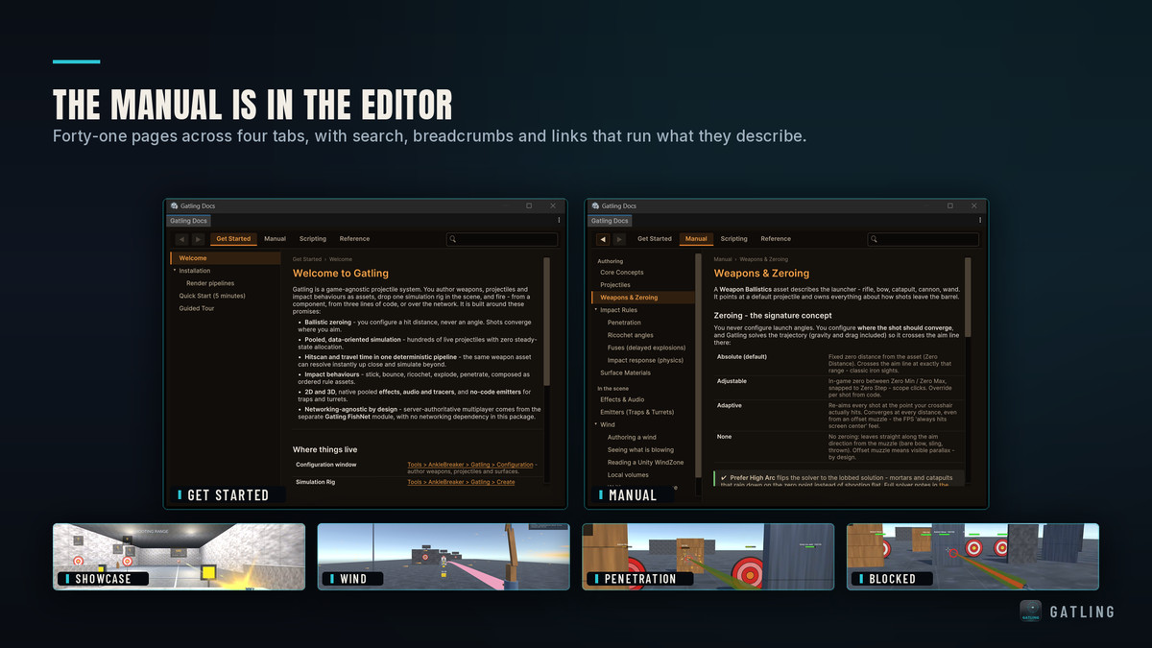Screen dimensions: 1152x648
Task: Click the Welcome breadcrumb in the Welcome window
Action: [x=341, y=259]
